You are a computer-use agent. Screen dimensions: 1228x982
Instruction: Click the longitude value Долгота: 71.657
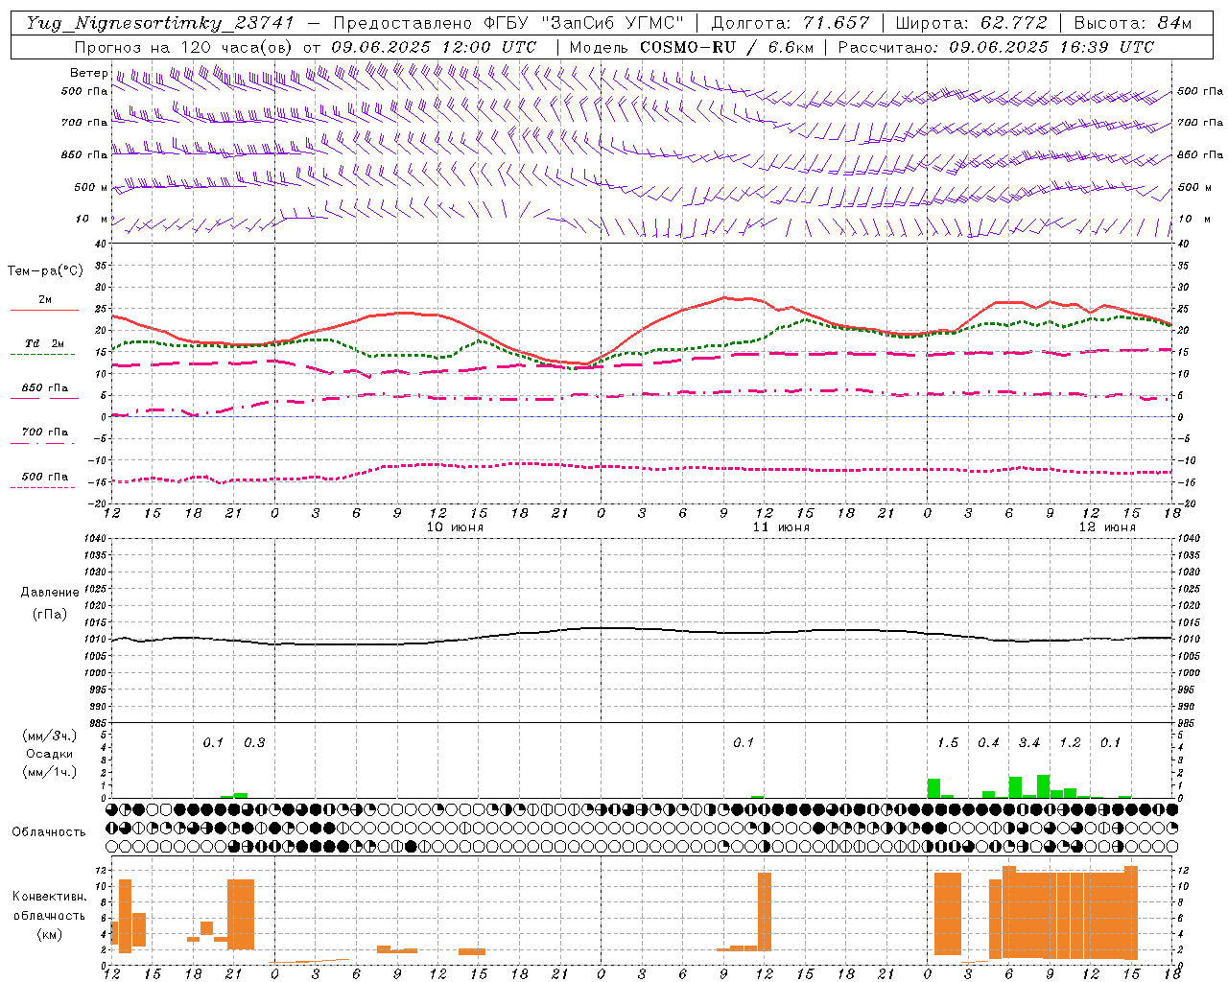click(791, 23)
